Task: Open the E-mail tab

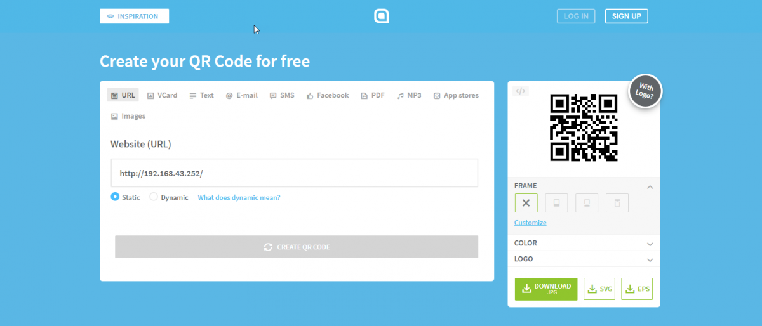Action: (241, 95)
